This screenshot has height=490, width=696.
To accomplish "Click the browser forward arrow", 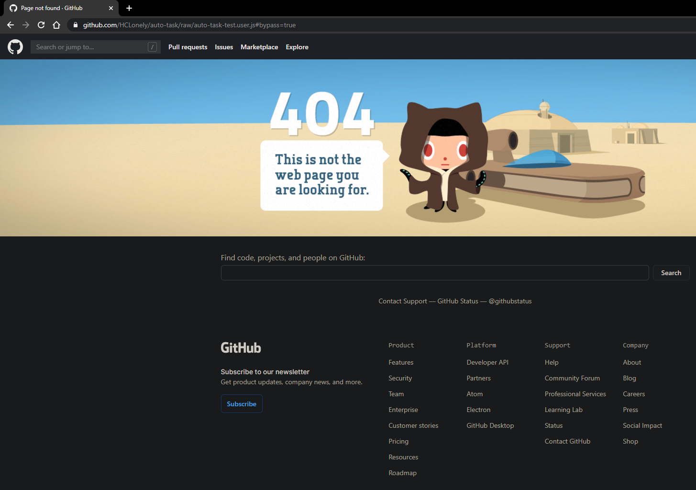I will click(x=25, y=25).
